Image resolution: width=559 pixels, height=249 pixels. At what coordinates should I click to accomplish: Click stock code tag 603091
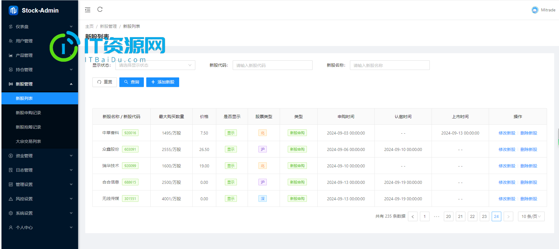130,149
